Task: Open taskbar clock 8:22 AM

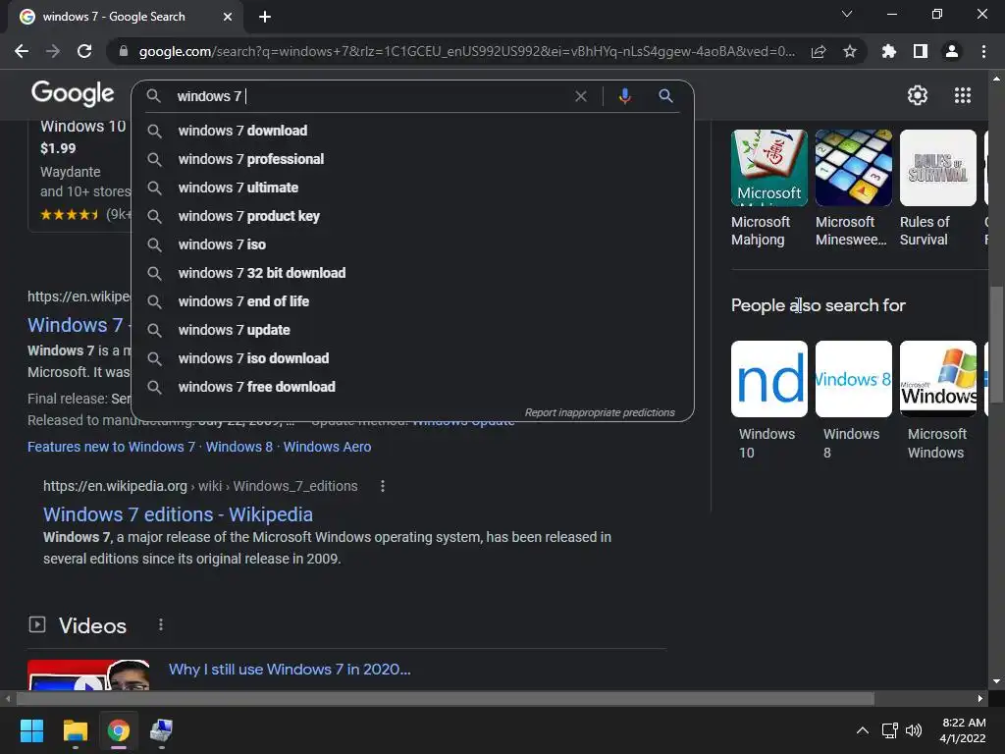Action: [963, 730]
